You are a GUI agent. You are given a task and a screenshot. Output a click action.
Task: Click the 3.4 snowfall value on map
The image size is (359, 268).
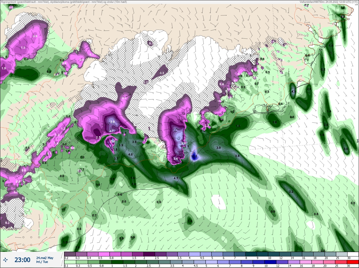point(176,159)
